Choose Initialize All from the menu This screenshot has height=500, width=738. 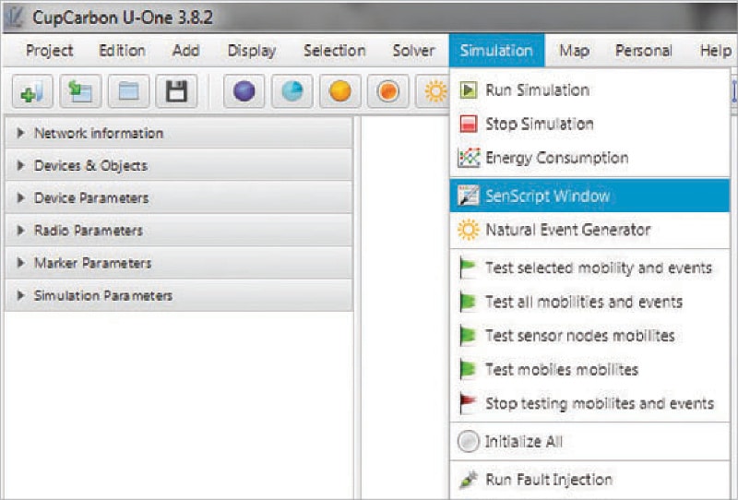589,442
